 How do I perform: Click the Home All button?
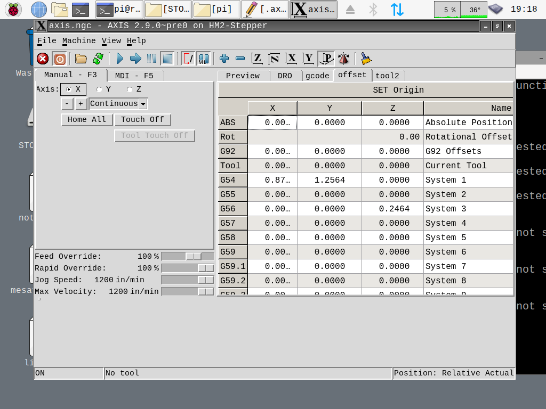[87, 120]
